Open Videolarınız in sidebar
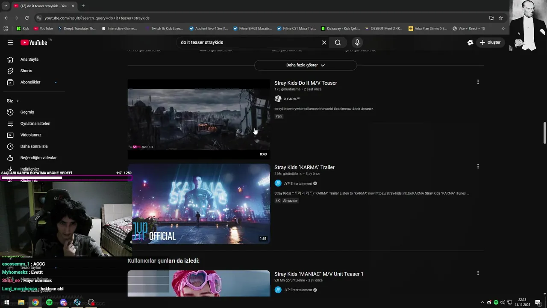The width and height of the screenshot is (547, 308). 31,135
